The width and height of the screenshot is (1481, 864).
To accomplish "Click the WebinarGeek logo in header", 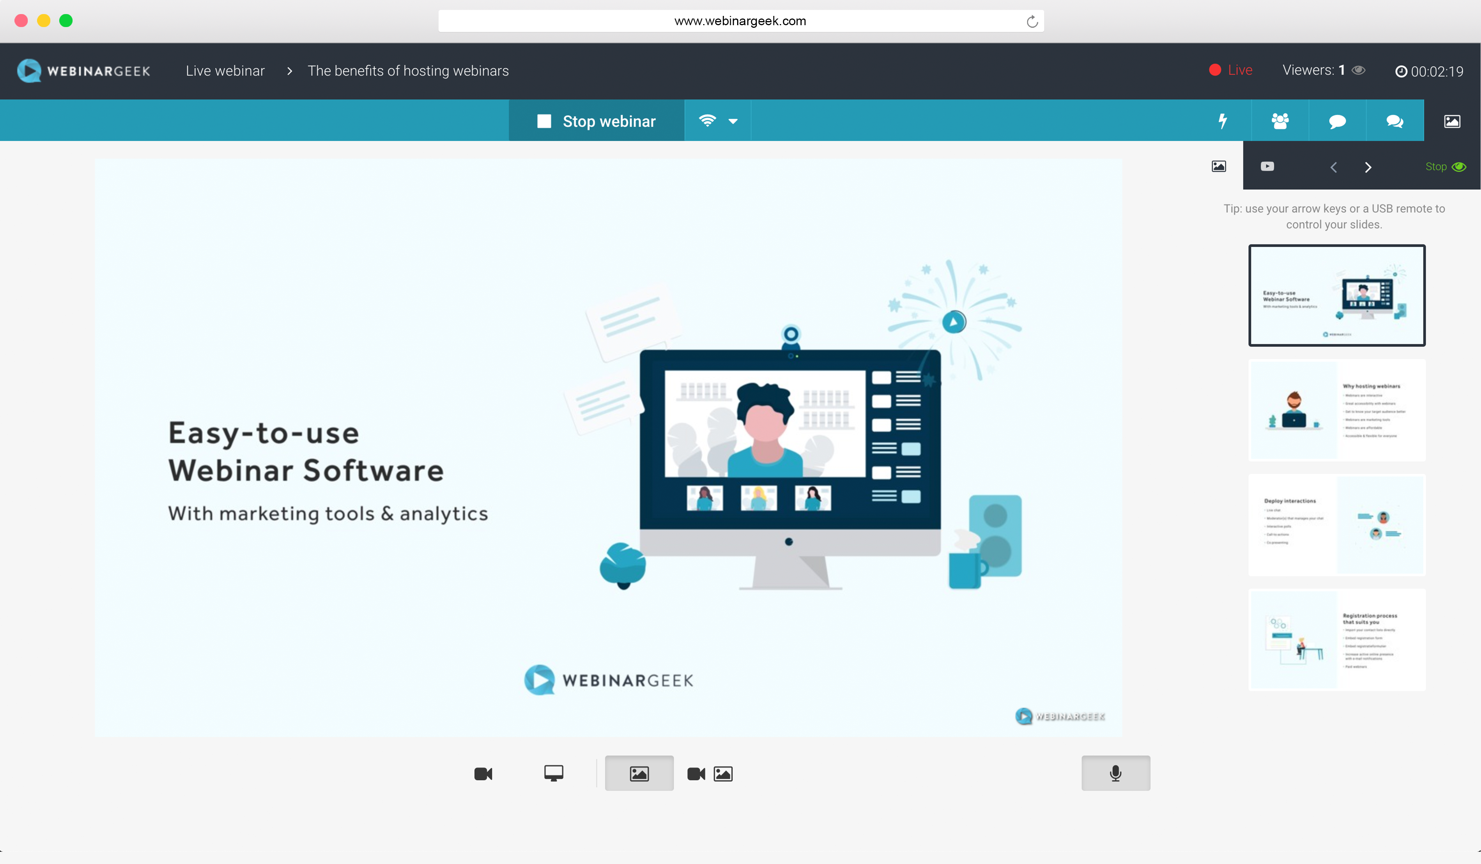I will pyautogui.click(x=83, y=70).
